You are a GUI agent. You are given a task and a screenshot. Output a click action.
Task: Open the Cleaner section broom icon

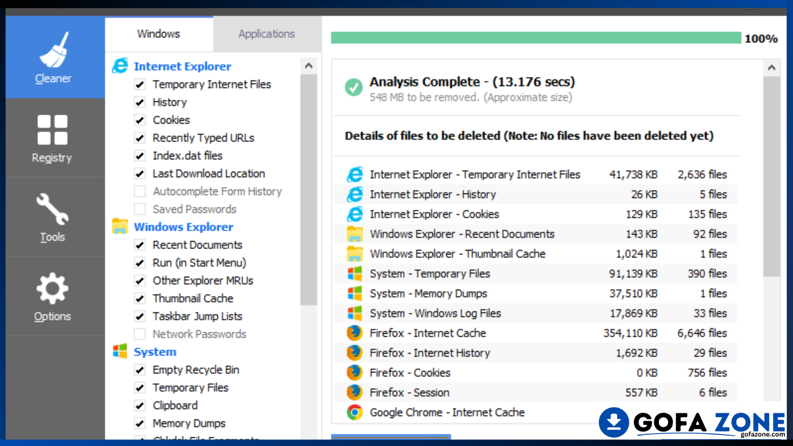pyautogui.click(x=53, y=50)
